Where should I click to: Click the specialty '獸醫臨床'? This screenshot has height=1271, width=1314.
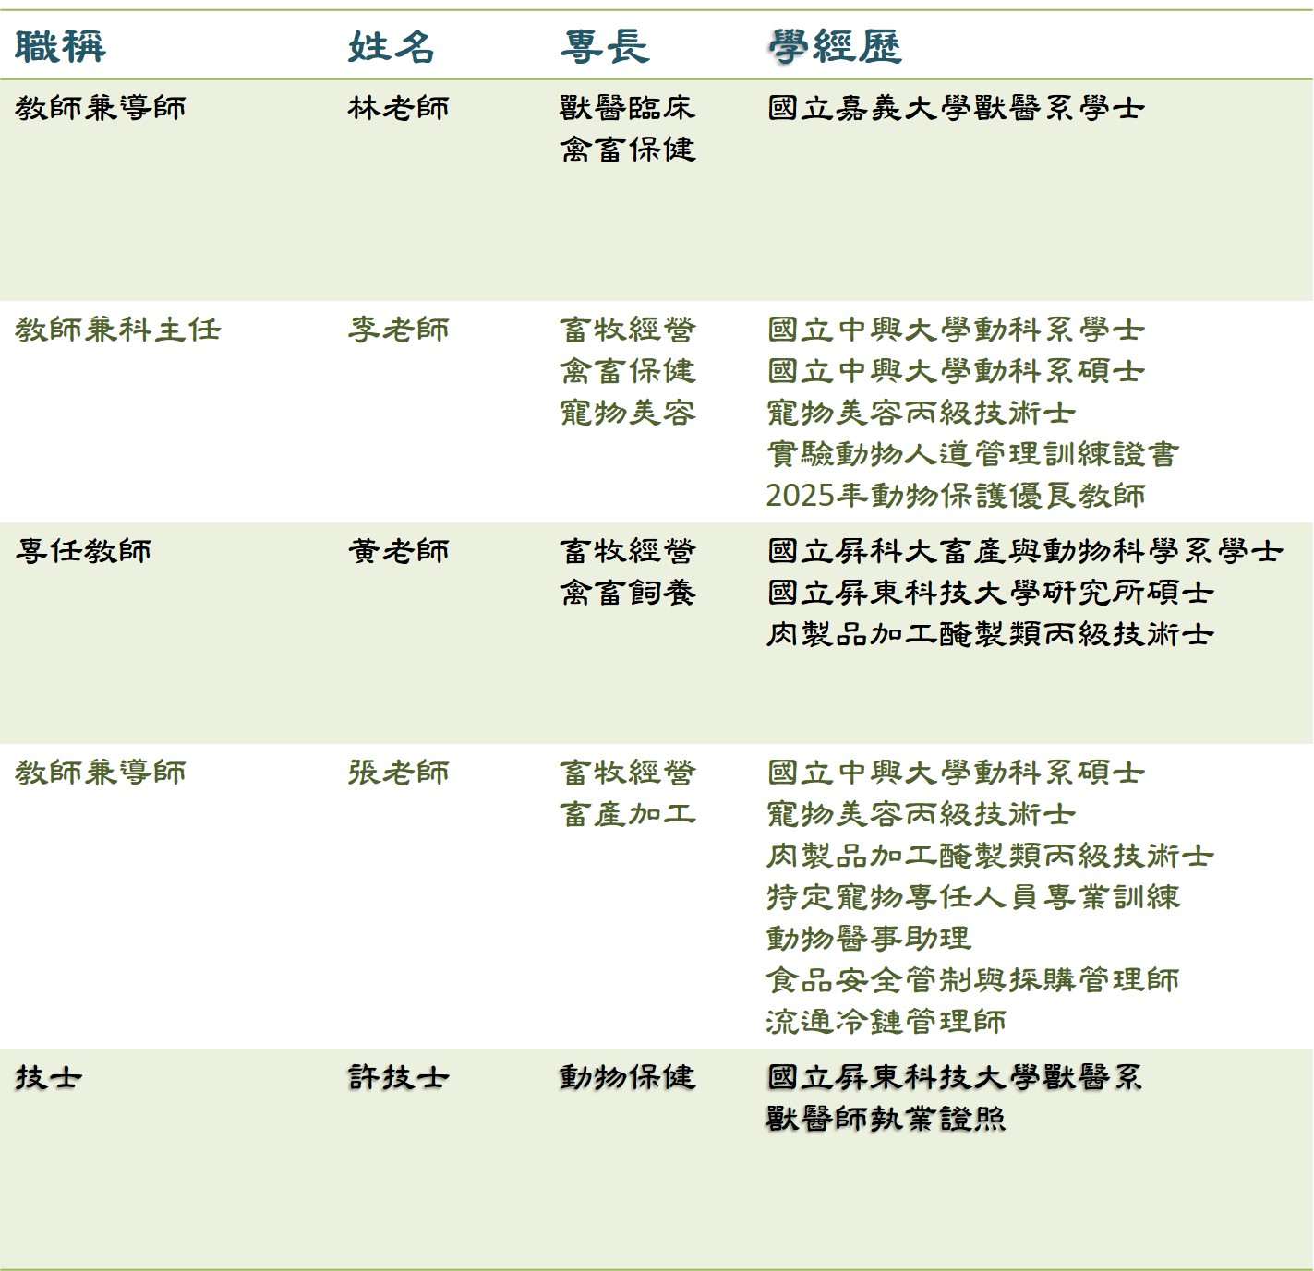point(627,108)
